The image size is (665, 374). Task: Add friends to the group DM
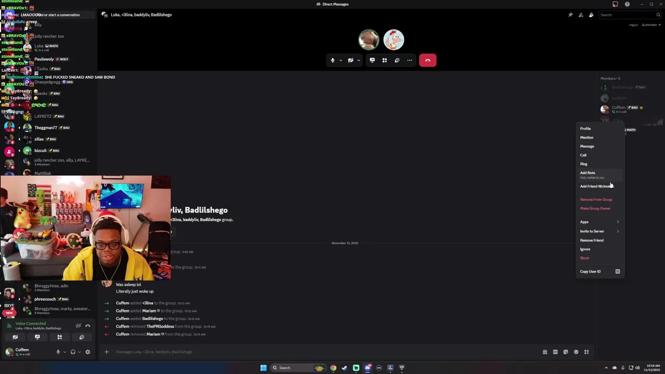tap(581, 15)
